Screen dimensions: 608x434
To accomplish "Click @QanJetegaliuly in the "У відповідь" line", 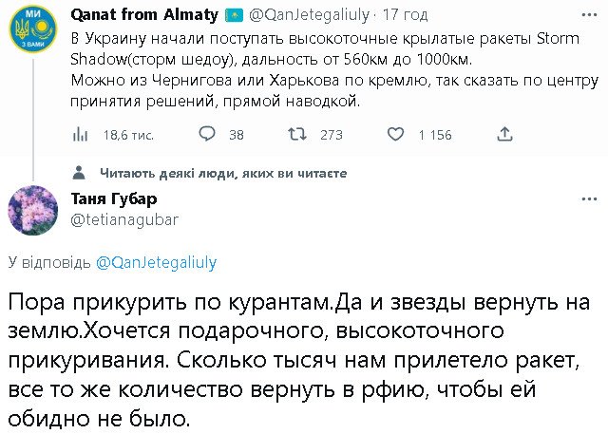I will (158, 262).
